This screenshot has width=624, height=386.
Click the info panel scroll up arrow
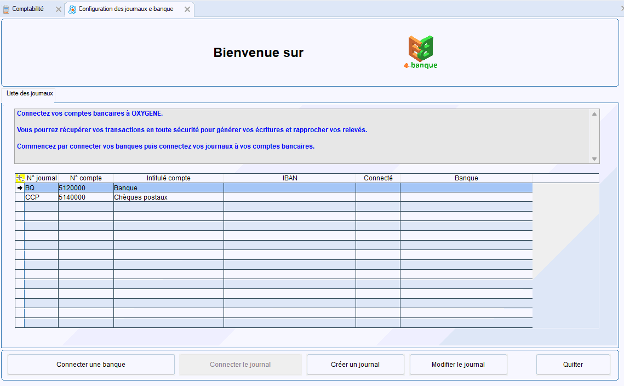coord(594,114)
